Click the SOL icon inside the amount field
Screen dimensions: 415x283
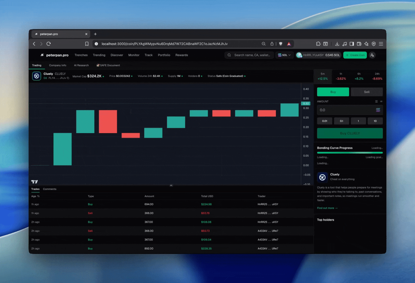tap(378, 110)
